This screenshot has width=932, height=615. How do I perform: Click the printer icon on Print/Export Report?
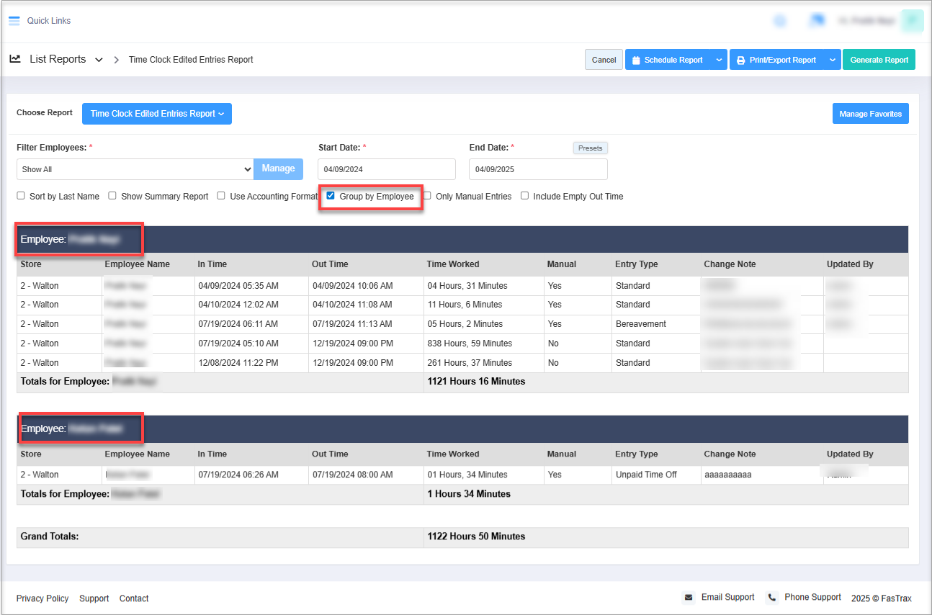click(740, 60)
